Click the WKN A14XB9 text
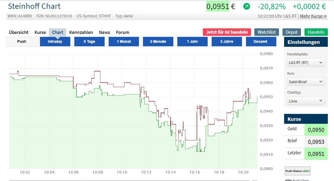334x181 pixels. click(x=20, y=16)
